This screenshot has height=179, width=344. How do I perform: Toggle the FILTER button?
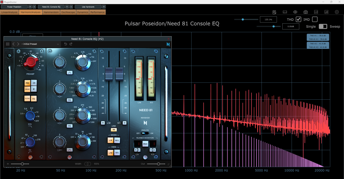(27, 99)
